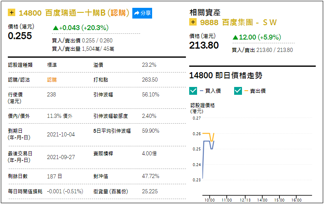Click 5日平均引伸波幅 value 59.90%
This screenshot has height=204, width=324.
click(150, 131)
